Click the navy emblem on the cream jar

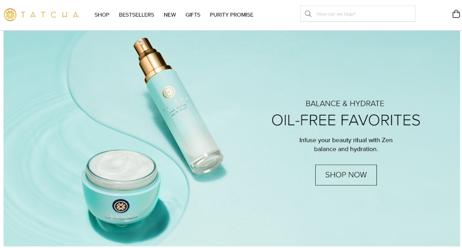(121, 206)
